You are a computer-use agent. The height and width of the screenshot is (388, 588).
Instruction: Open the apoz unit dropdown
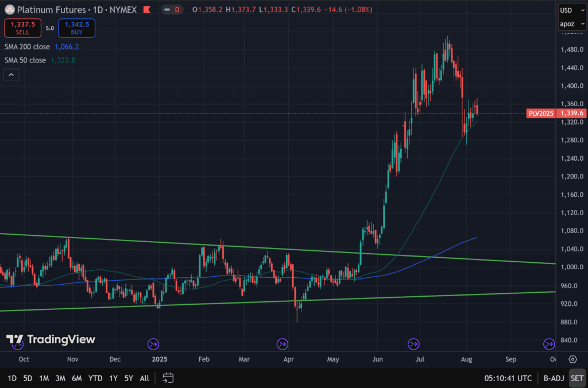click(566, 24)
